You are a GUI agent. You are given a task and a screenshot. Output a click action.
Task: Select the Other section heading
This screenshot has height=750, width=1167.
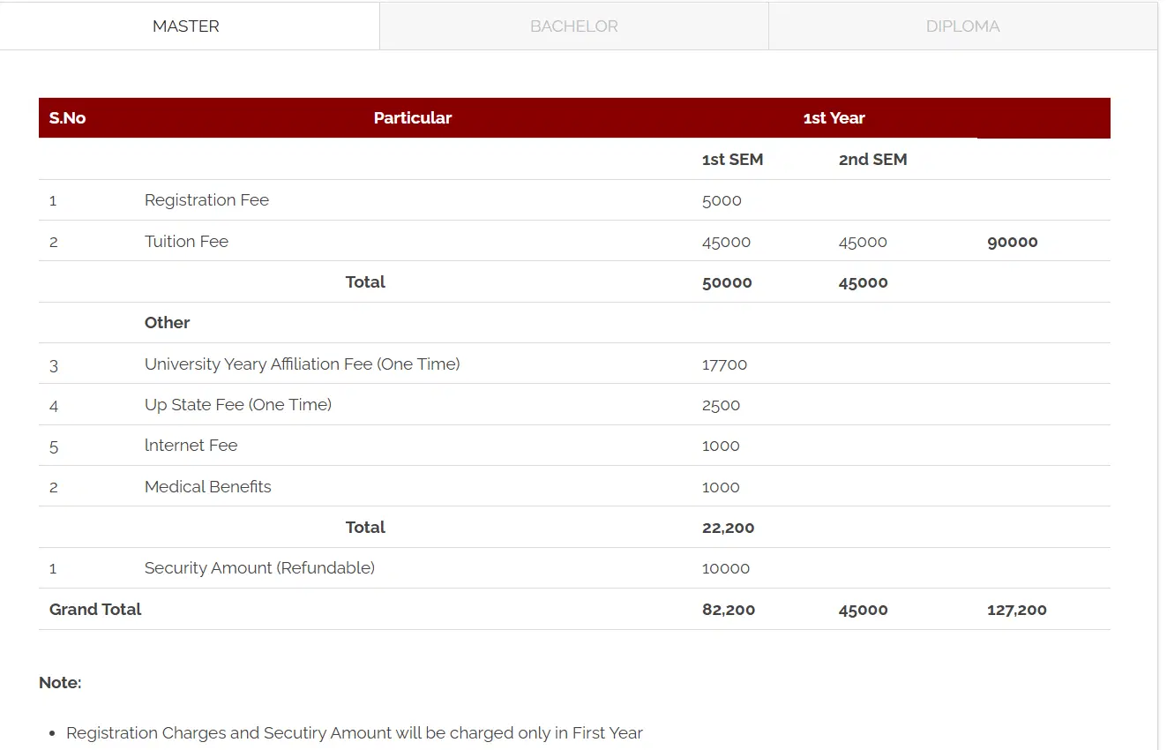point(167,323)
